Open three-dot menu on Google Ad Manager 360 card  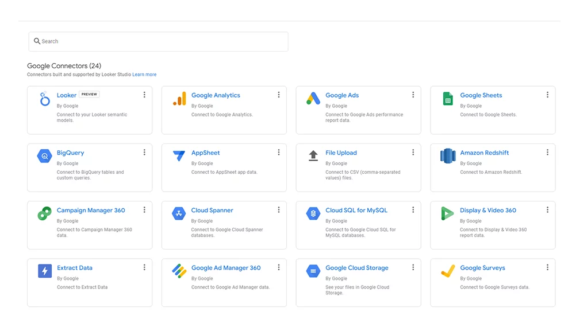[279, 267]
